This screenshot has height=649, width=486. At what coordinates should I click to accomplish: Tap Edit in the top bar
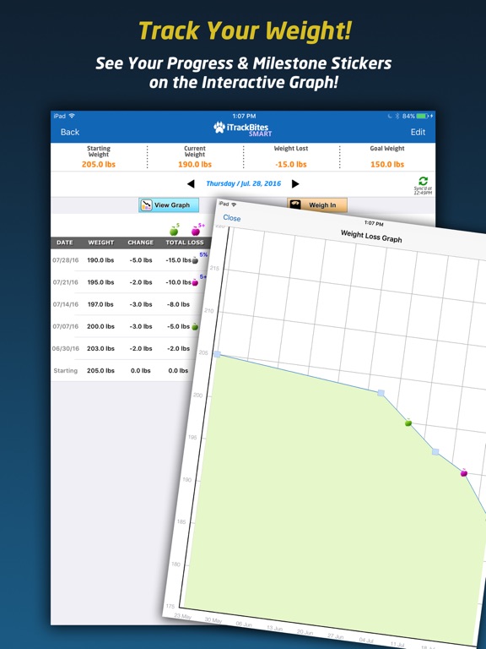pos(418,132)
